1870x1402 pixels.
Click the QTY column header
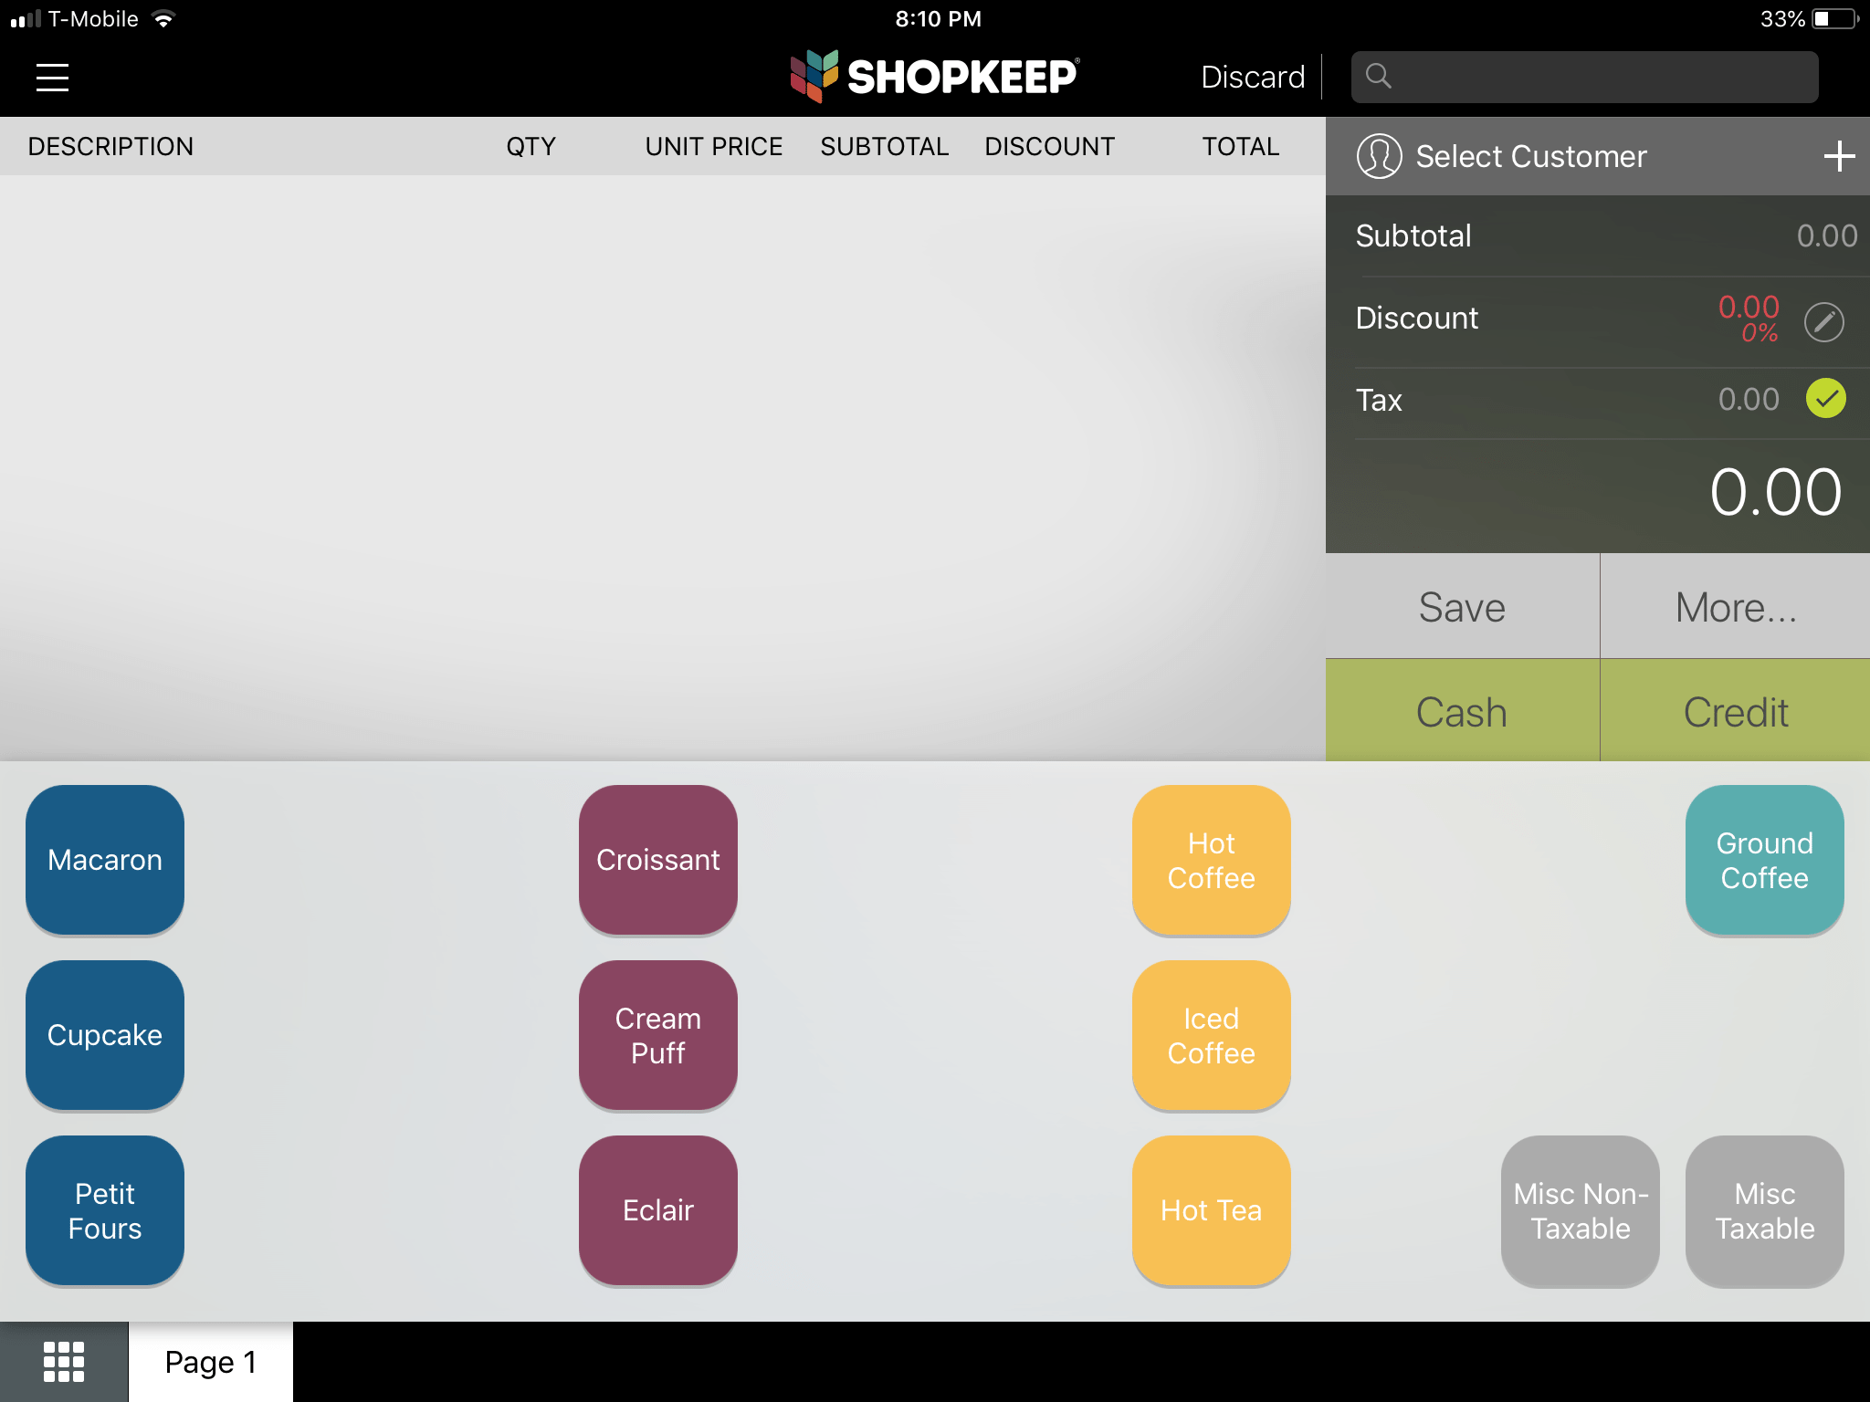pos(531,146)
